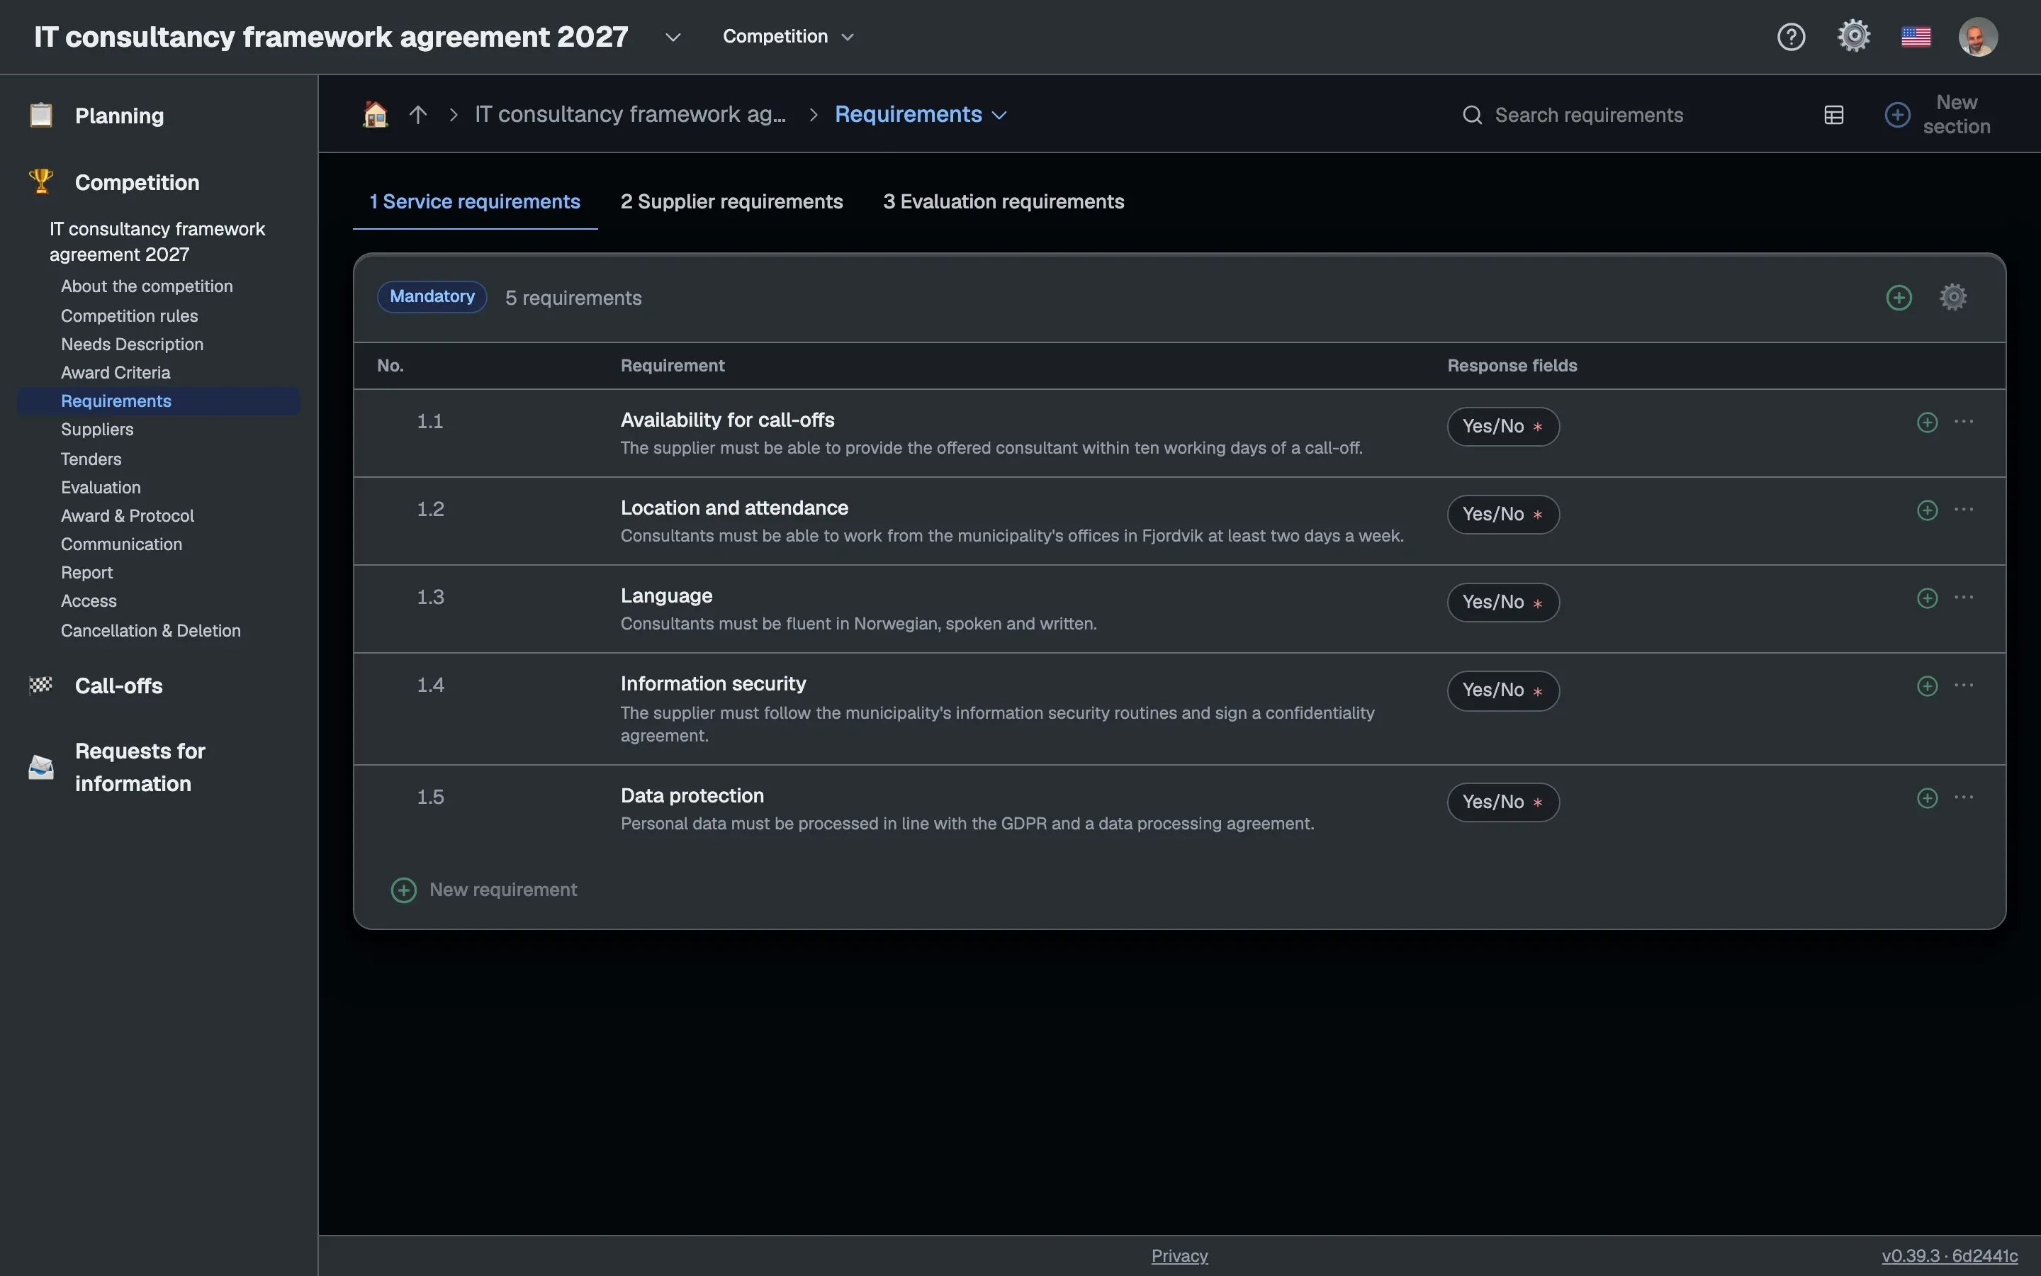
Task: Open IT consultancy framework breadcrumb
Action: [x=630, y=114]
